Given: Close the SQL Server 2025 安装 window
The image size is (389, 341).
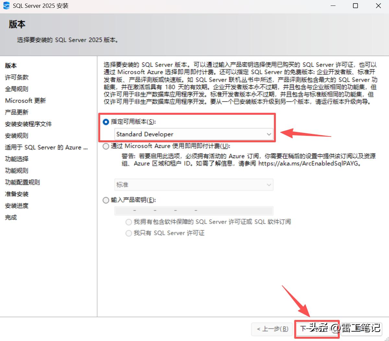Looking at the screenshot, I should (378, 6).
